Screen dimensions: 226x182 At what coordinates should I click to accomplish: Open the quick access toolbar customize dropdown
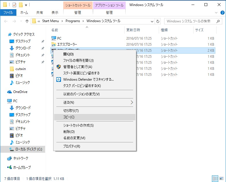26,5
